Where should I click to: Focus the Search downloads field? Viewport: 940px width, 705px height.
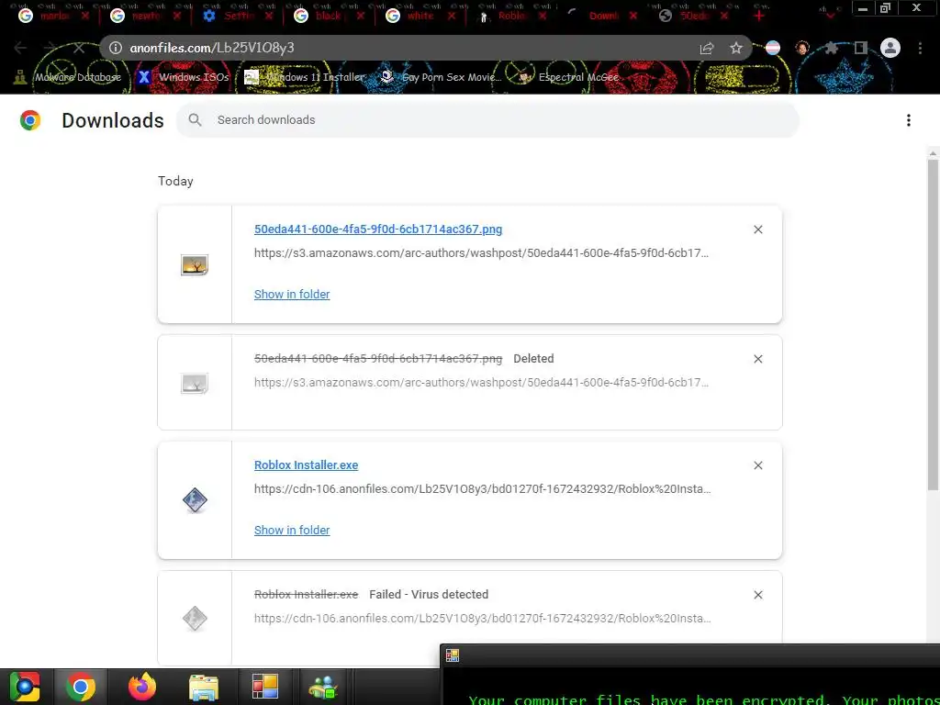tap(487, 120)
